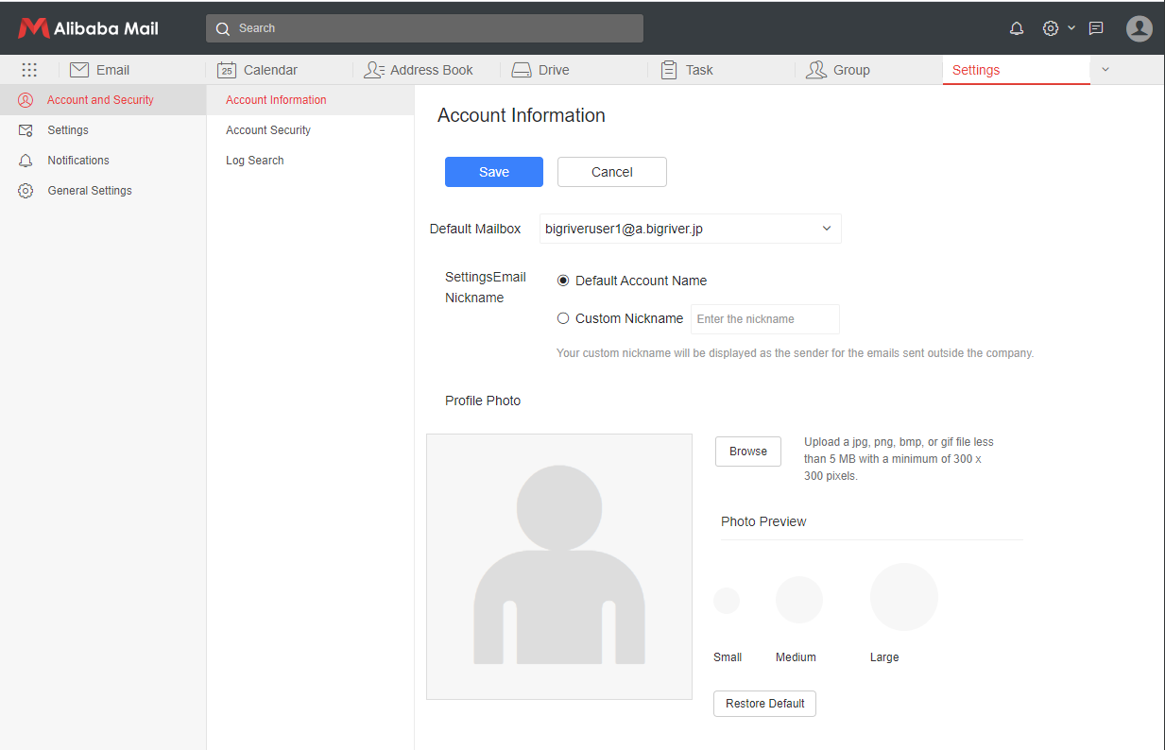Open the app grid launcher icon
The height and width of the screenshot is (750, 1165).
(x=29, y=70)
